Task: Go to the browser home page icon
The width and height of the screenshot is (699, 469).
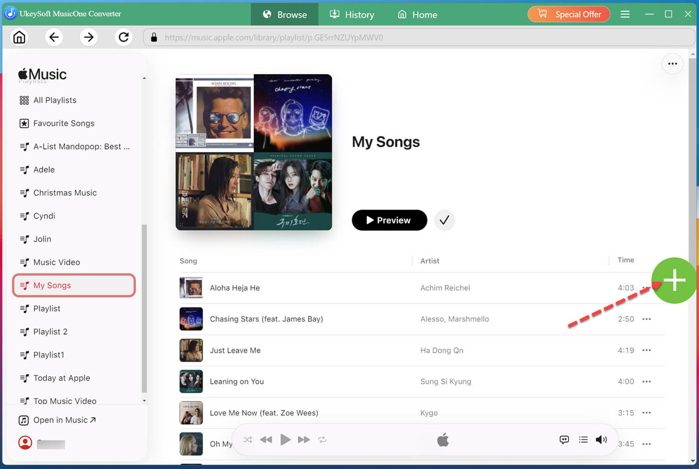Action: click(19, 37)
